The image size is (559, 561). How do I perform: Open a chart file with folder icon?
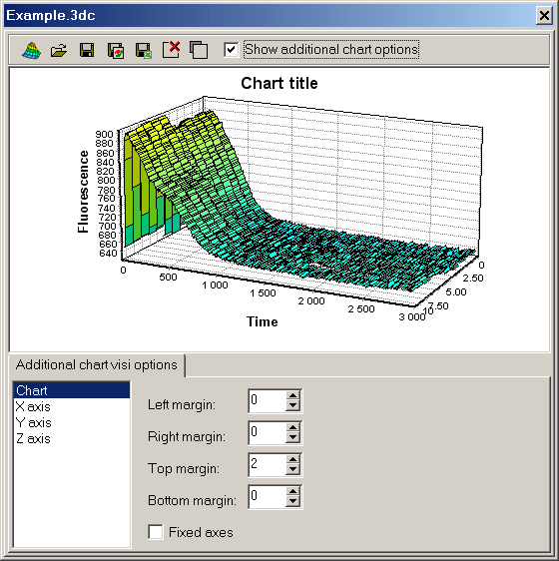coord(59,50)
